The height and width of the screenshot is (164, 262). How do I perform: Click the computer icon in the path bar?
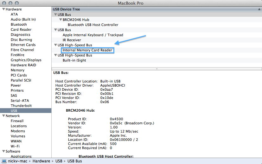coord(4,161)
